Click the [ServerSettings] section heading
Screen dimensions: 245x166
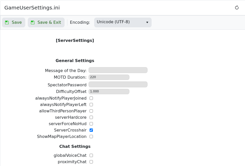click(75, 41)
